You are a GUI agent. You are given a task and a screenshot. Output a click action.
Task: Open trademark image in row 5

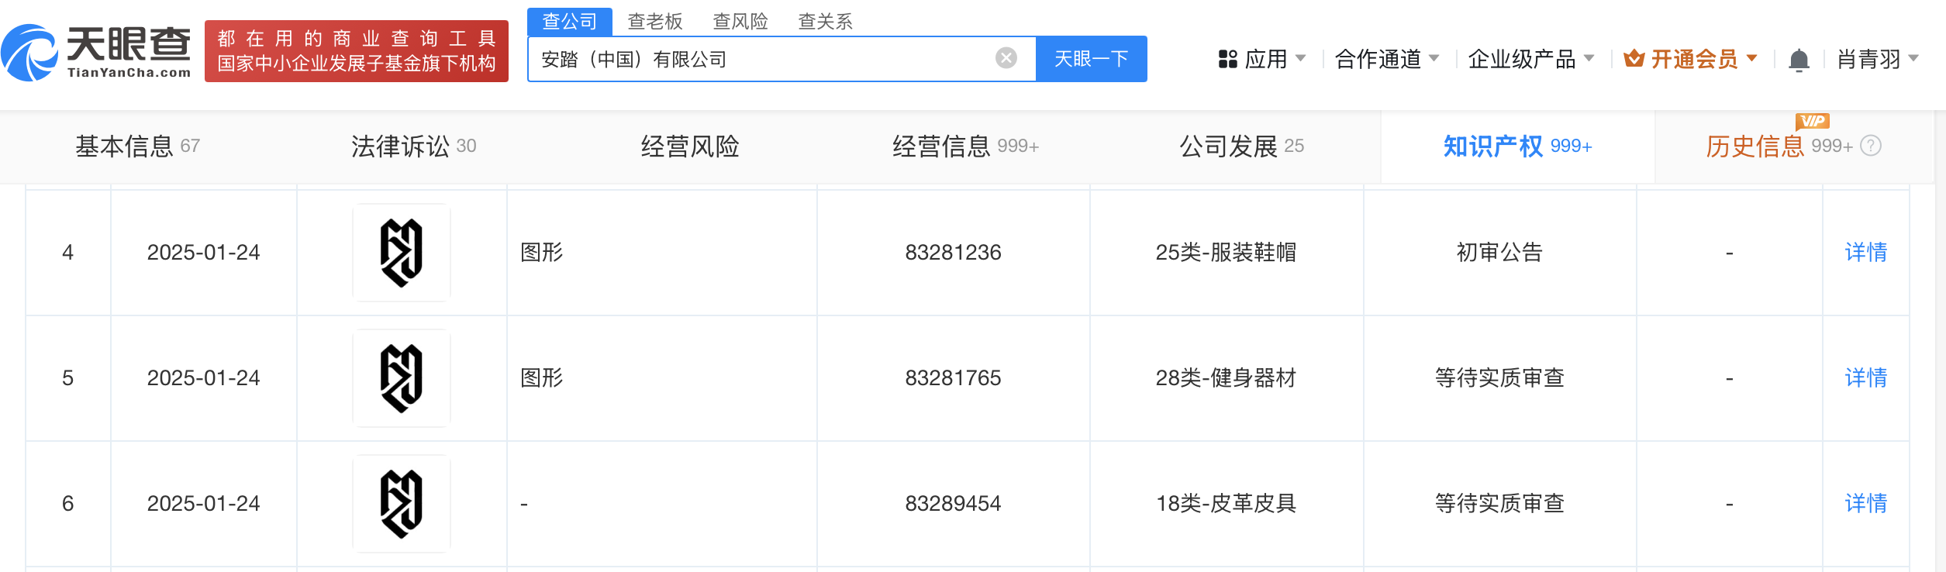[402, 378]
